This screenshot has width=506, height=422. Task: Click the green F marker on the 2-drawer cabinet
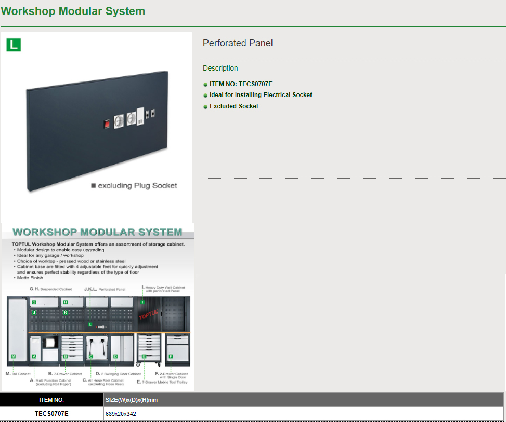[171, 356]
